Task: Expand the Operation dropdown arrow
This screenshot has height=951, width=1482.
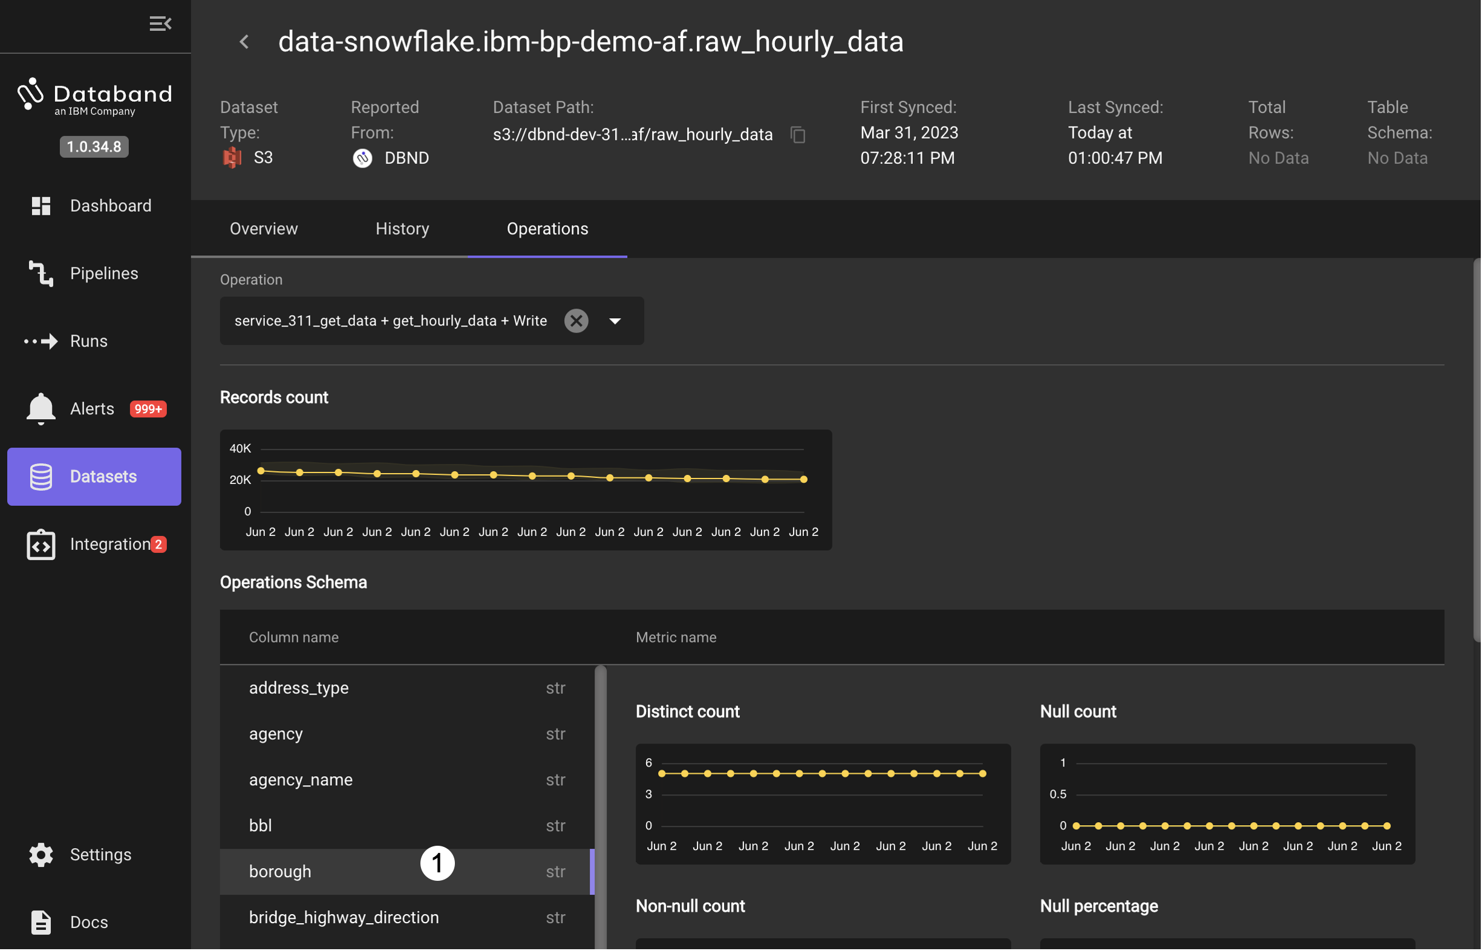Action: pos(615,321)
